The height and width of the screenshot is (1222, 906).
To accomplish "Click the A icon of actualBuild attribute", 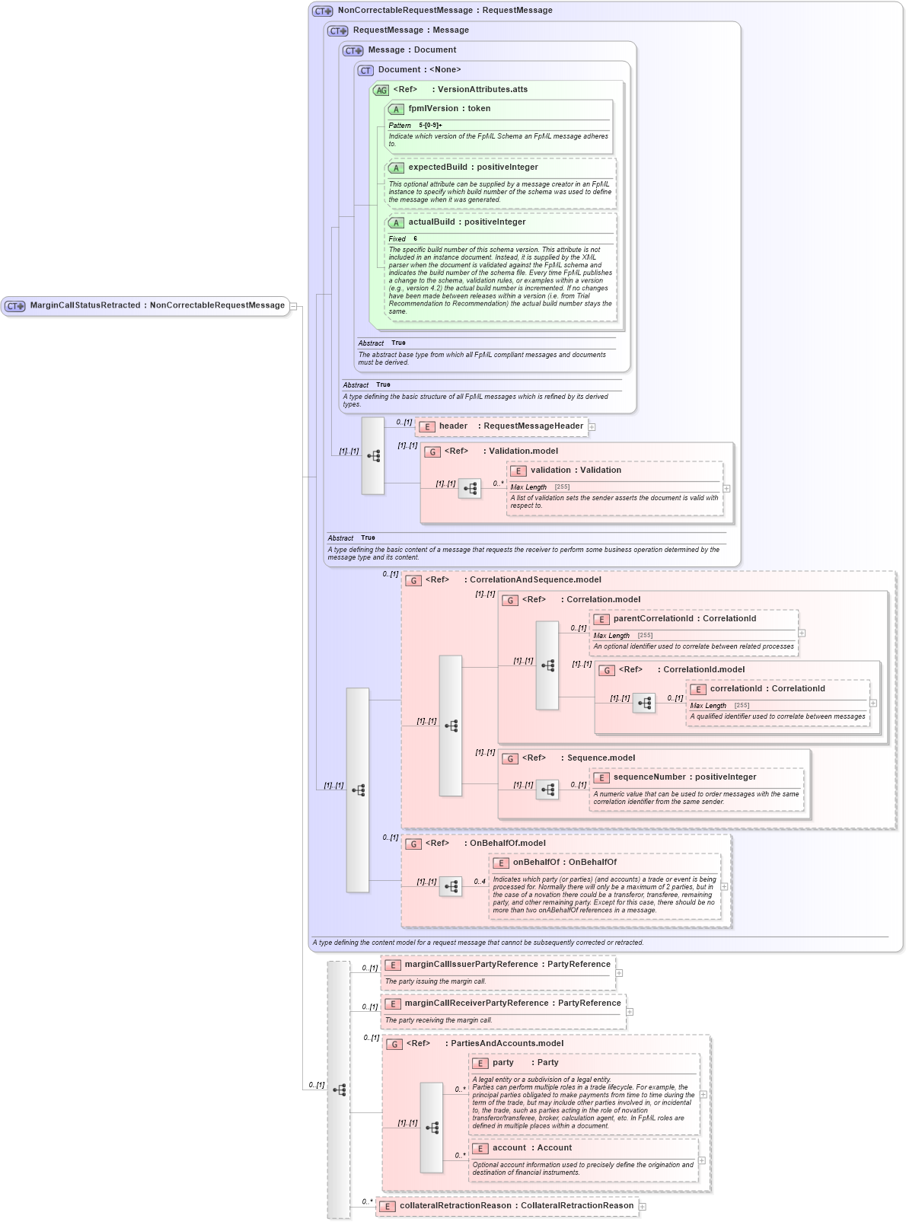I will pos(396,223).
